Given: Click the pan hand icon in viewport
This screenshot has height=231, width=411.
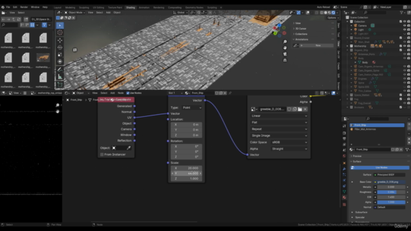Looking at the screenshot, I should (x=285, y=47).
